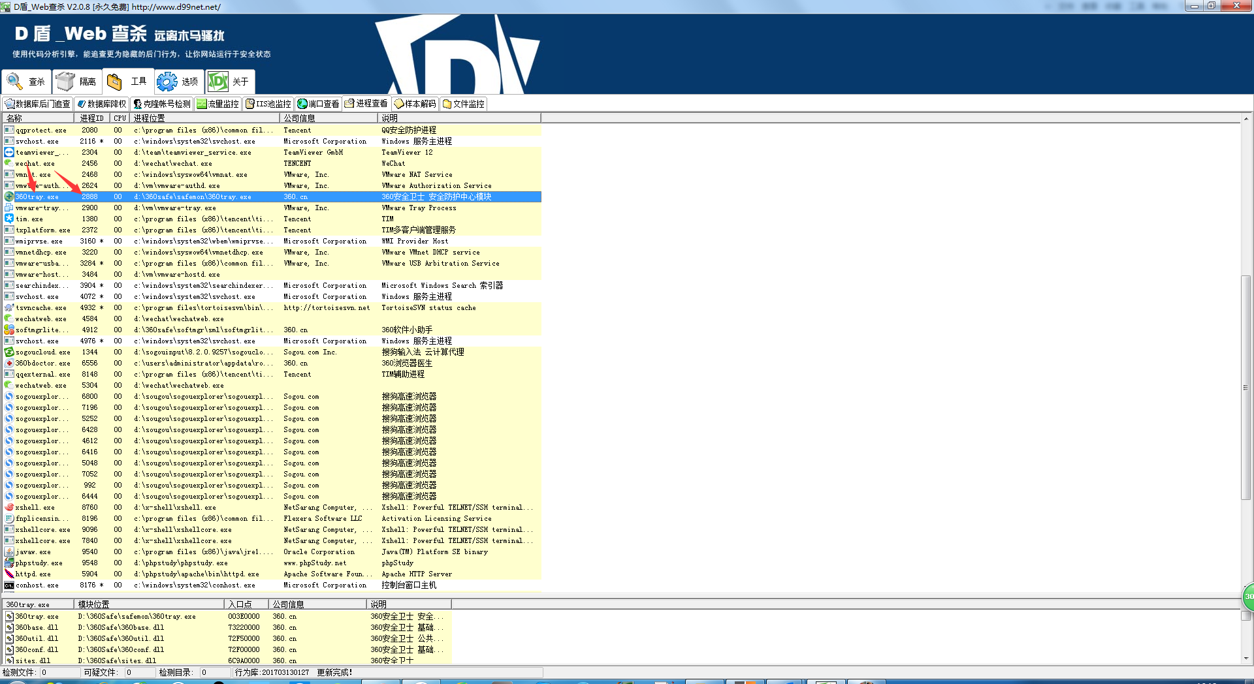Select the vmnetdhcp.exe process row
This screenshot has width=1254, height=684.
pos(272,252)
